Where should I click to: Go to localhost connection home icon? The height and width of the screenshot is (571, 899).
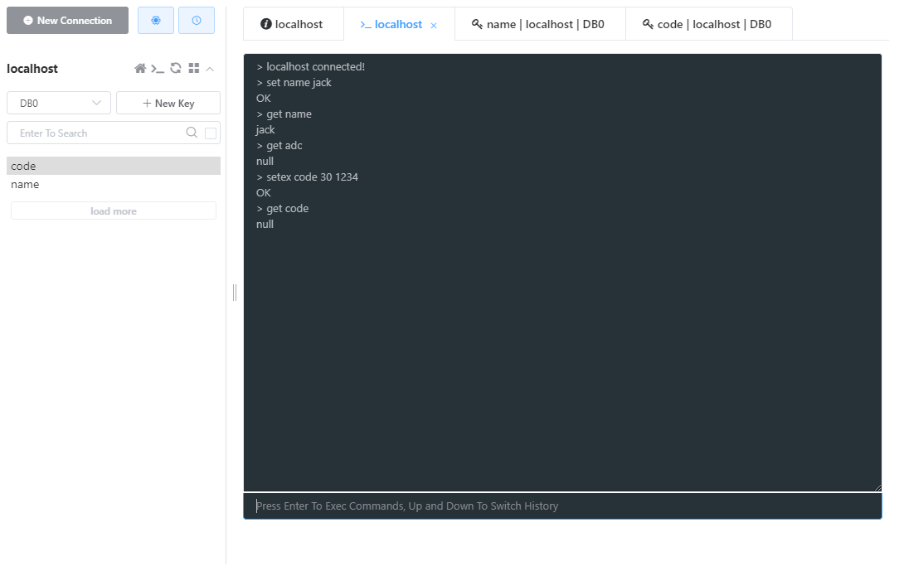tap(140, 69)
